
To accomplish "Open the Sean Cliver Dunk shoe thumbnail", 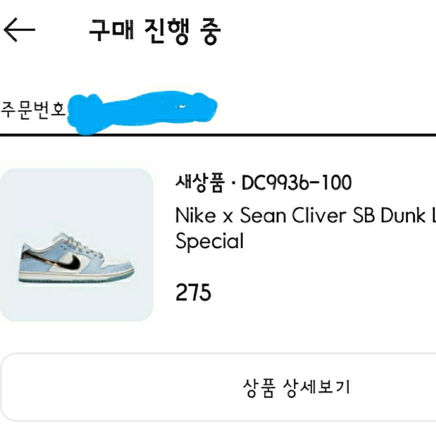I will 76,245.
